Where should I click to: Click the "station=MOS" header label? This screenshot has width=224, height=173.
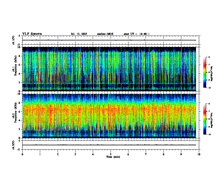105,34
